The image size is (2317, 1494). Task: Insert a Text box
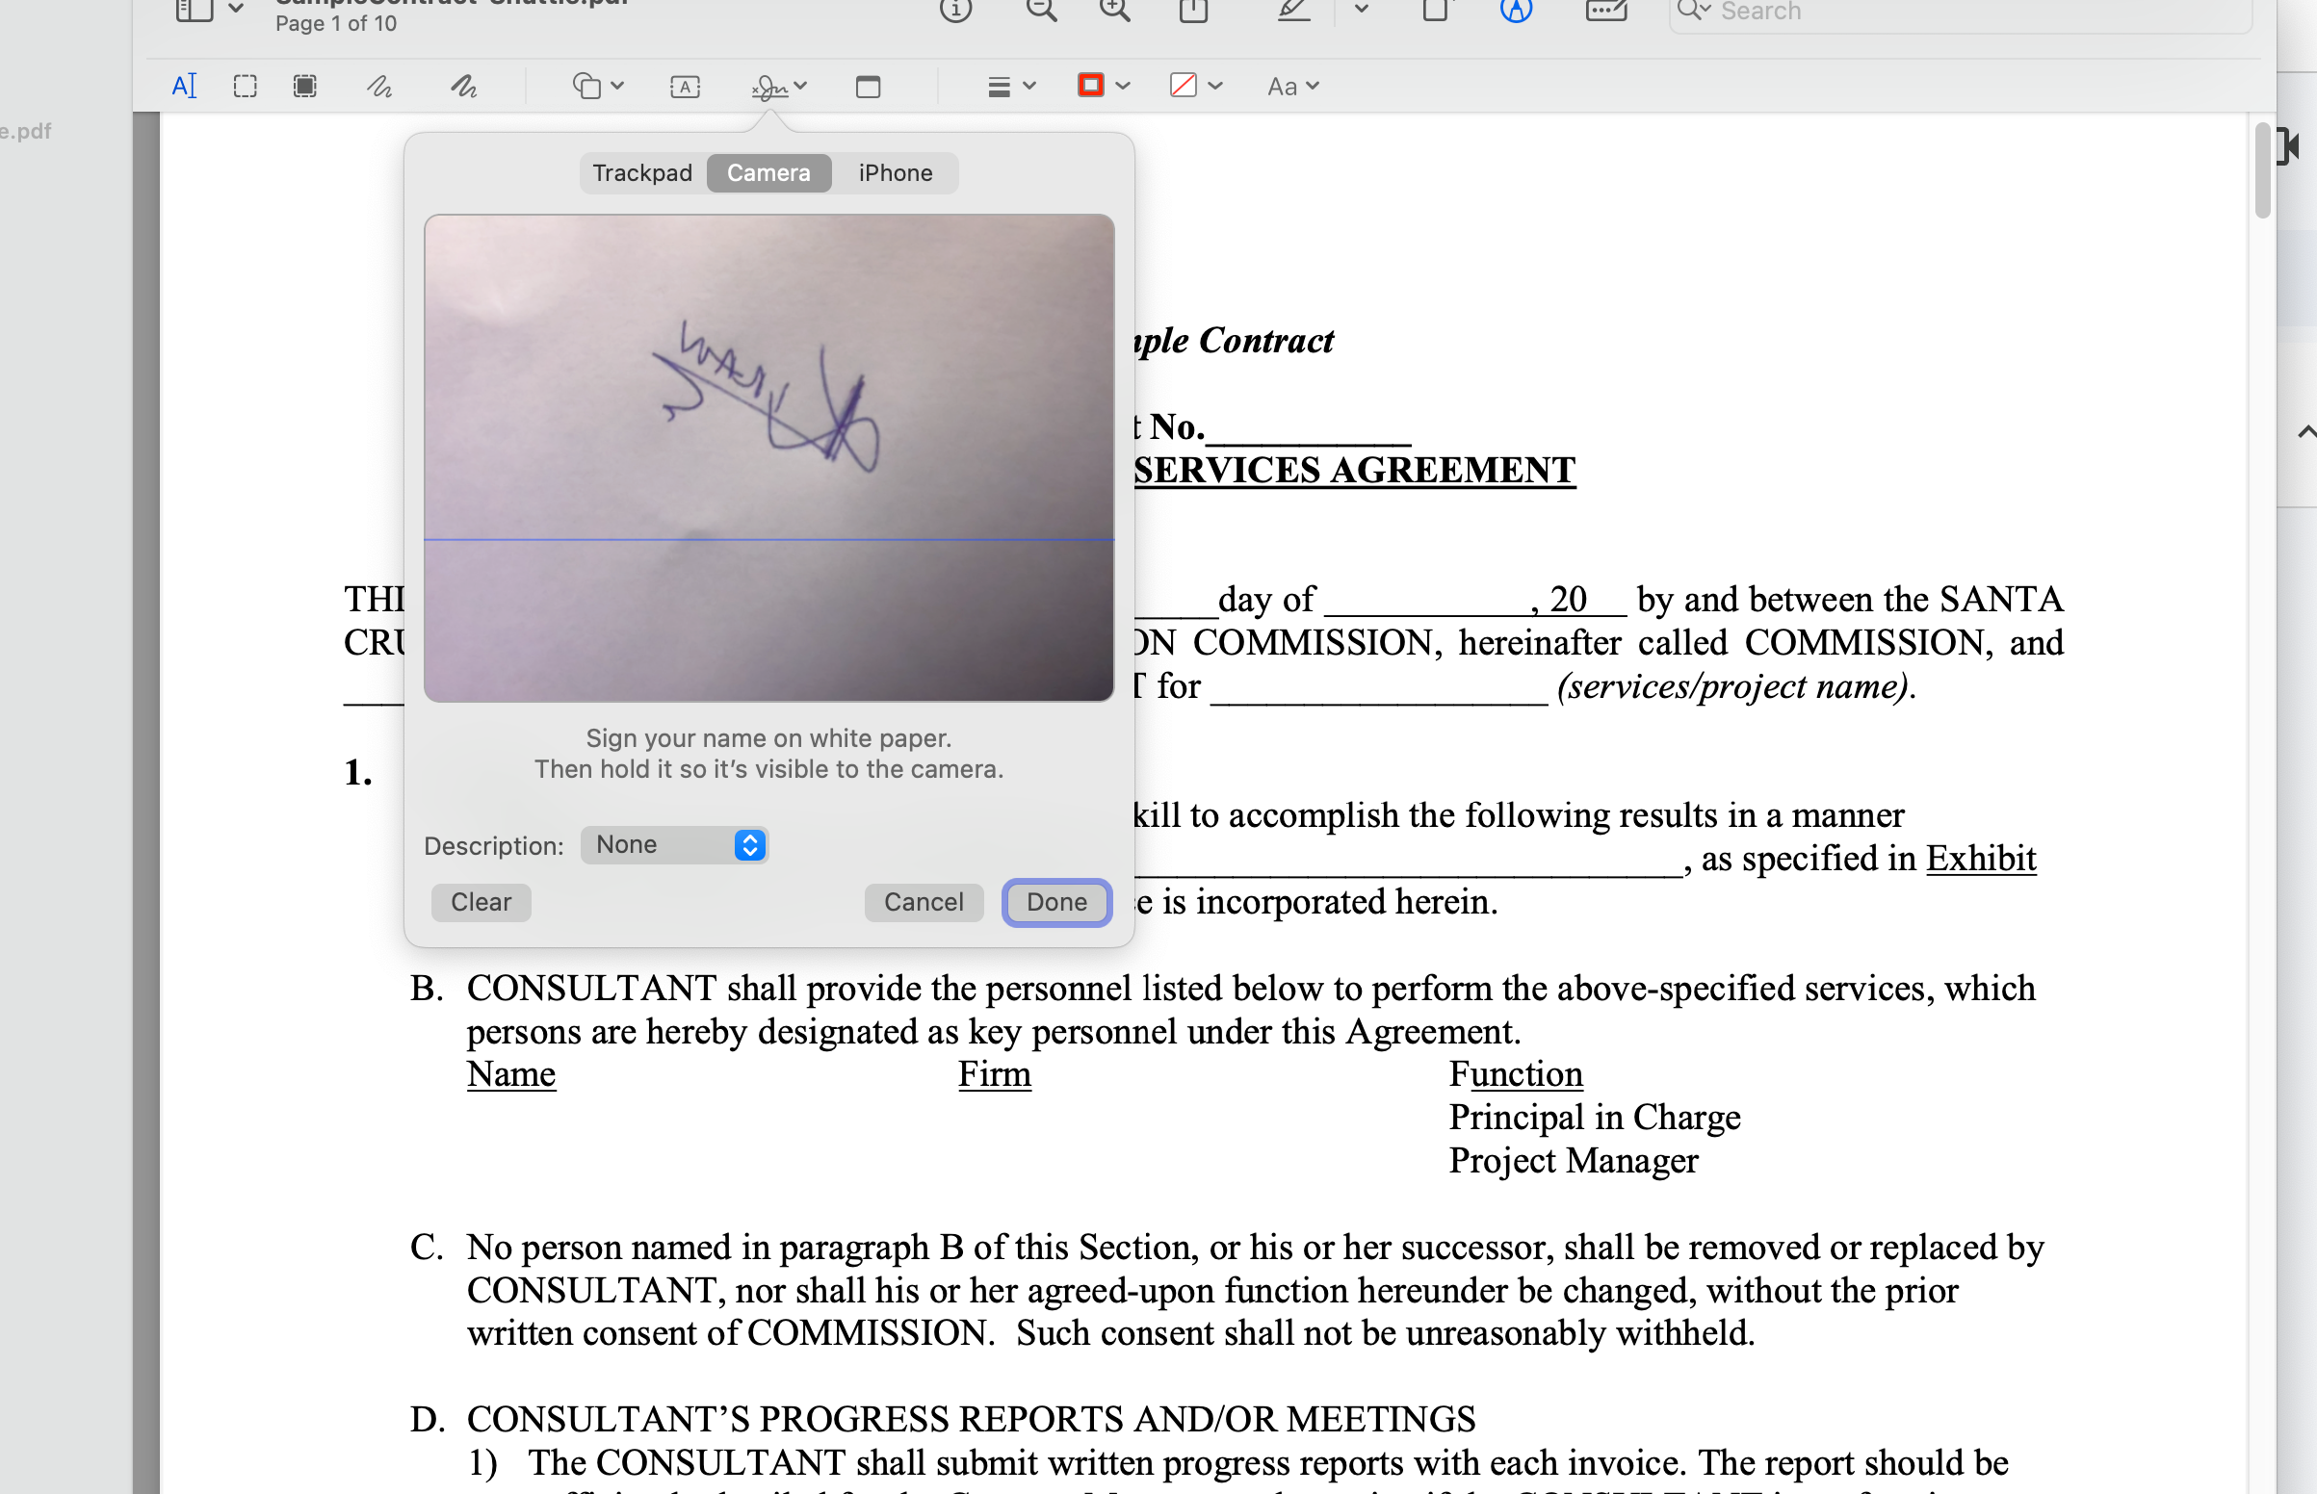click(x=685, y=87)
